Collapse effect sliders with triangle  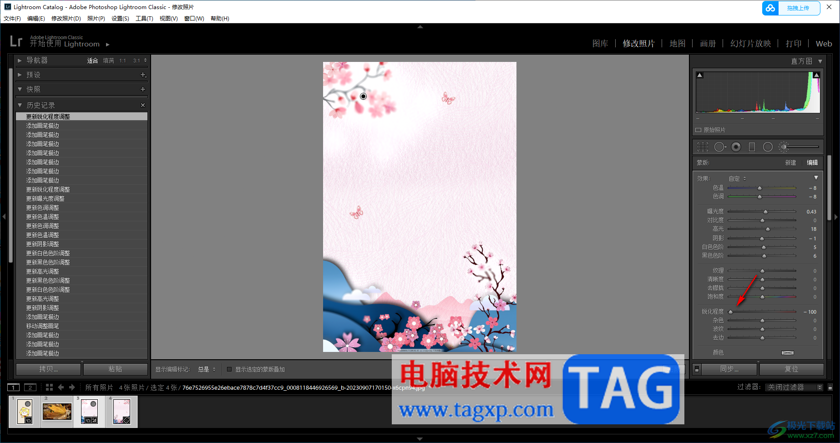pos(816,178)
